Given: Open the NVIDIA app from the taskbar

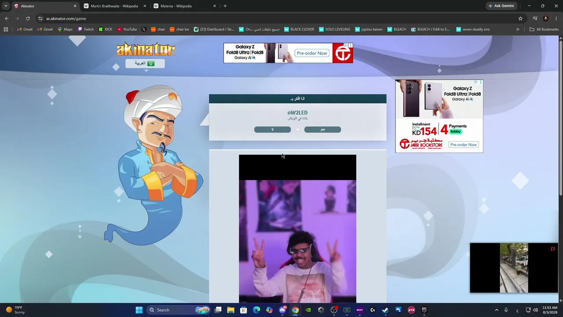Looking at the screenshot, I should coord(308,310).
